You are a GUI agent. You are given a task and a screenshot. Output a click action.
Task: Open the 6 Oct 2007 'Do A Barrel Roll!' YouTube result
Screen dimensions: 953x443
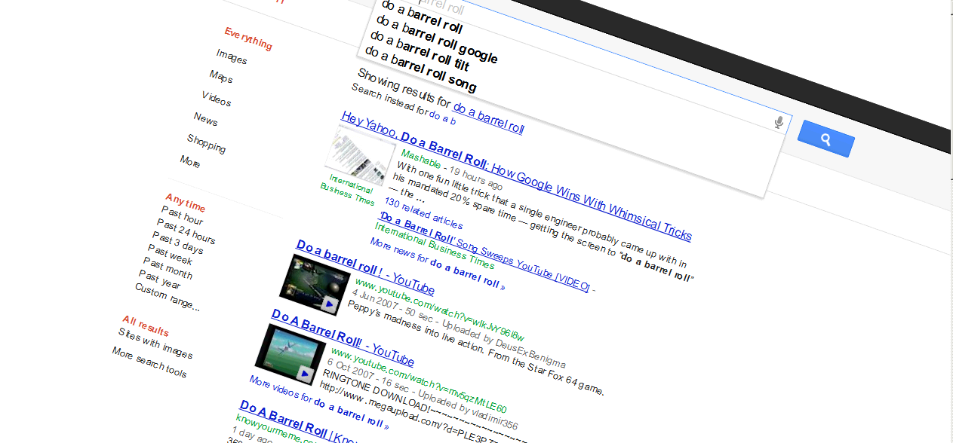pyautogui.click(x=343, y=338)
